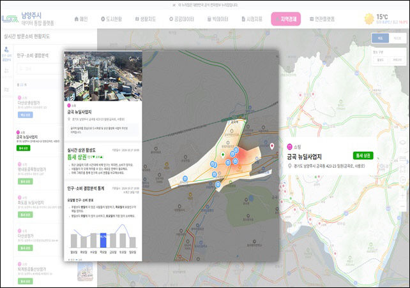Click the second icon in the left sidebar
The width and height of the screenshot is (410, 288).
click(6, 72)
